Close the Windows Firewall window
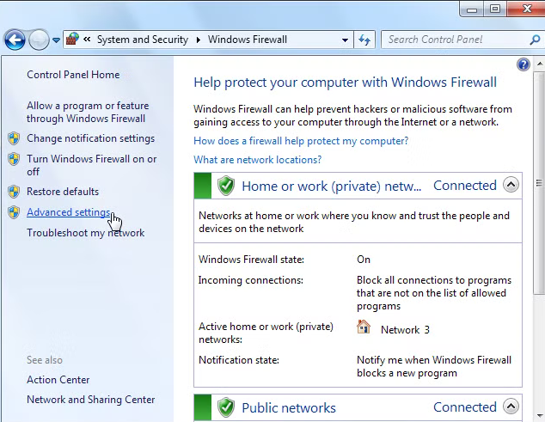 pos(526,9)
